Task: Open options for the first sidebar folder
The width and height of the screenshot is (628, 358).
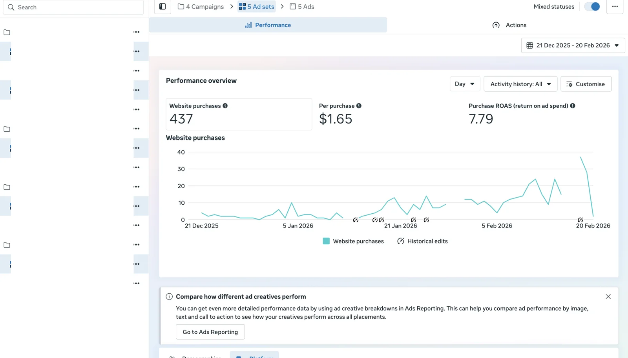Action: [136, 32]
